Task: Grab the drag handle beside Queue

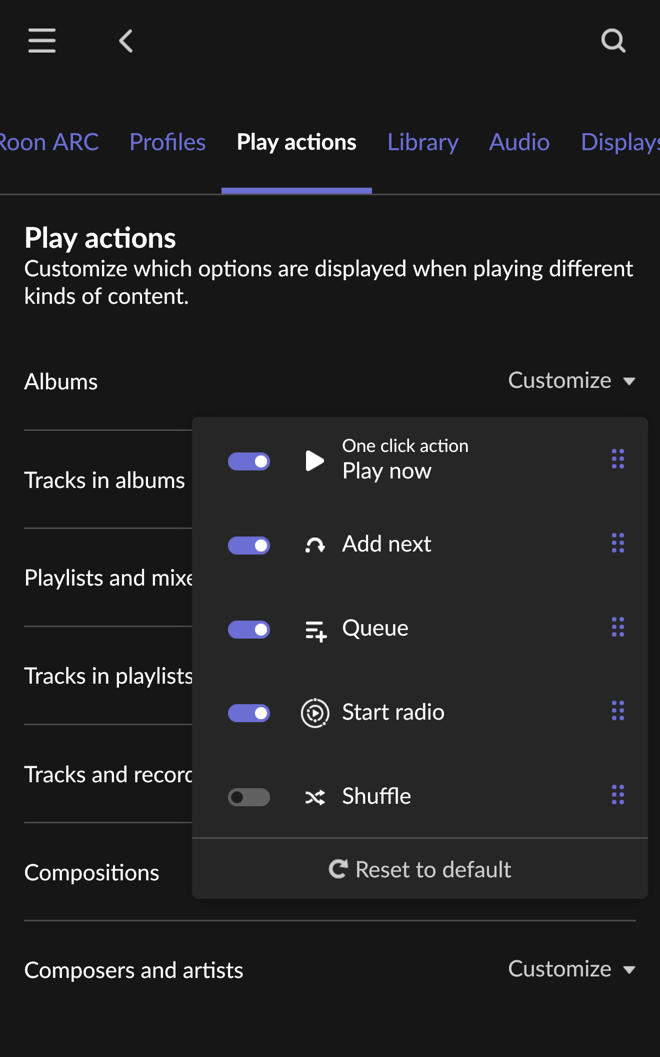Action: (618, 627)
